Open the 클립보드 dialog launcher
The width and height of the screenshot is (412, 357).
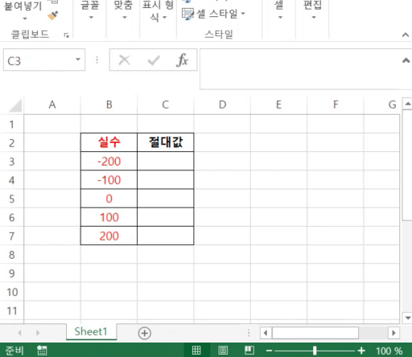[66, 35]
